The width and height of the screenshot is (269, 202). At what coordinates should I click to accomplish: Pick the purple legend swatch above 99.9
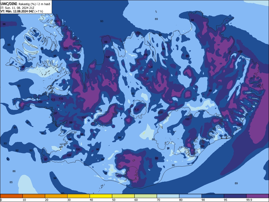[258, 196]
